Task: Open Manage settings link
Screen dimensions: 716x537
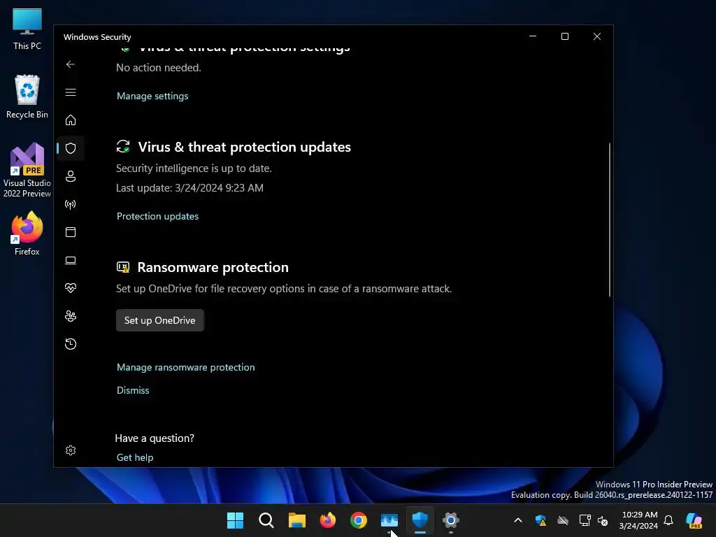Action: point(152,96)
